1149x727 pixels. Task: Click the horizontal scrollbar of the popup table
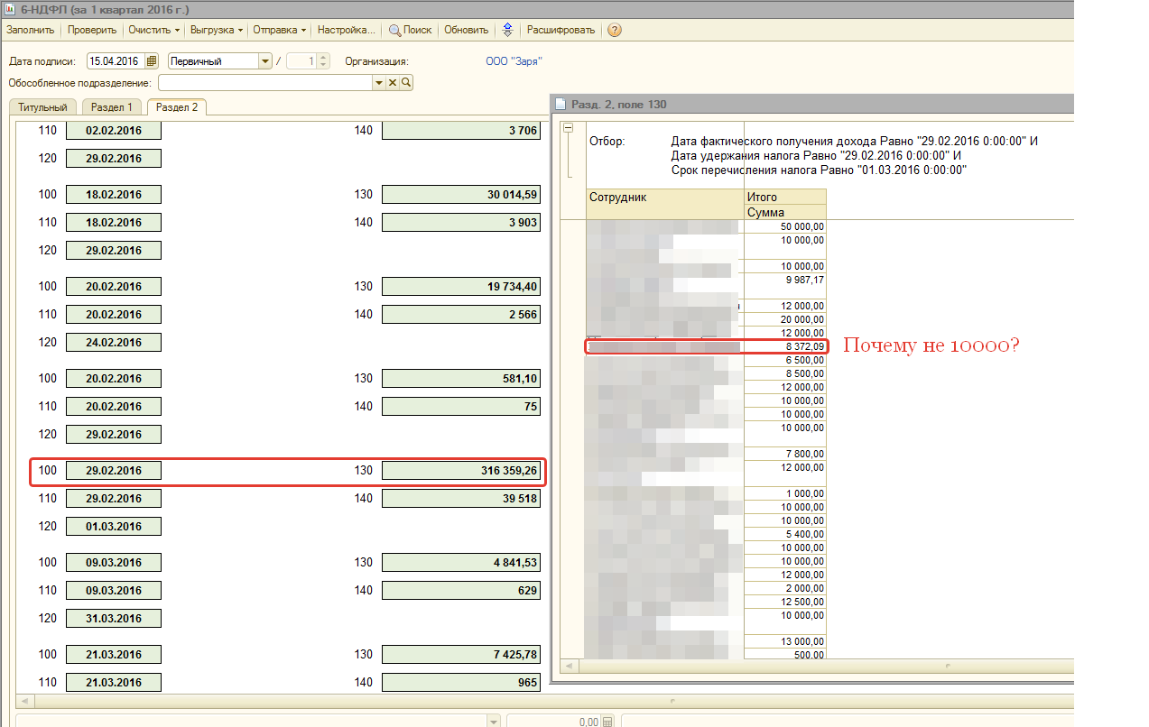[812, 666]
